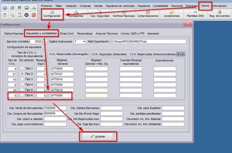Select I.V.A. Repercutido (Devengado) tab
This screenshot has height=153, width=232.
click(69, 54)
